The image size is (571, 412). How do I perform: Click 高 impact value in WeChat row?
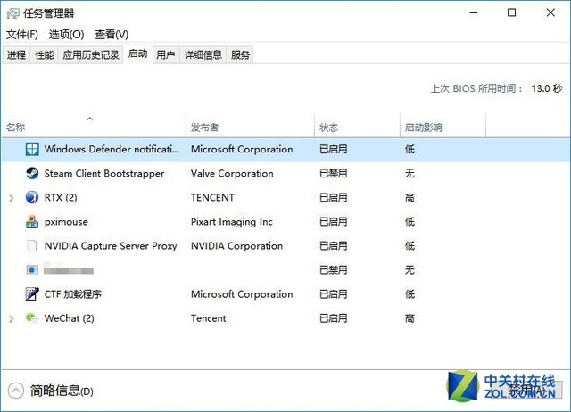coord(410,318)
